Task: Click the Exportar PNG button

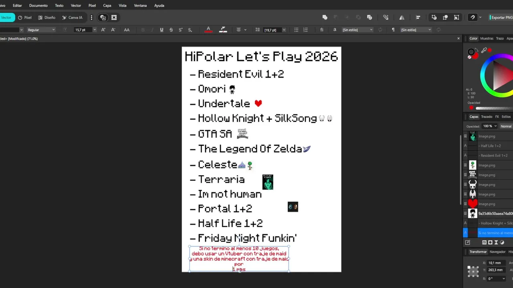Action: tap(501, 18)
